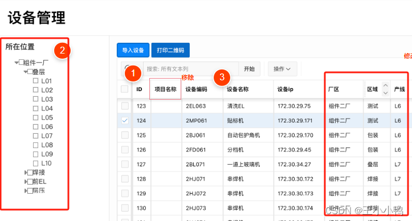412x221 pixels.
Task: Check the L02 tree checkbox
Action: pyautogui.click(x=35, y=90)
